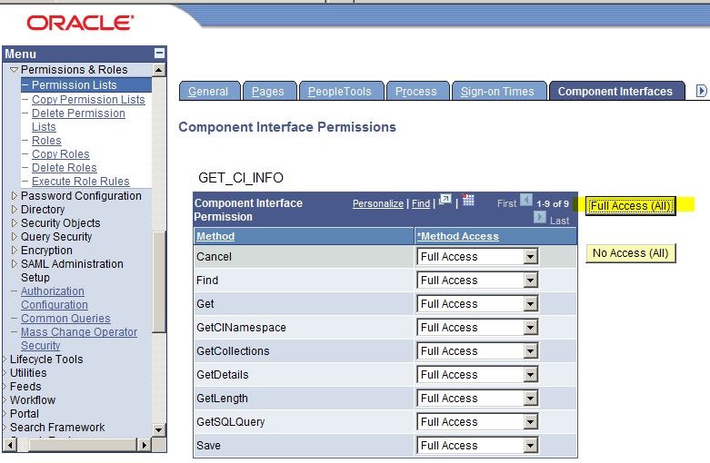Open Authorization Configuration link
Image resolution: width=710 pixels, height=463 pixels.
pyautogui.click(x=55, y=298)
